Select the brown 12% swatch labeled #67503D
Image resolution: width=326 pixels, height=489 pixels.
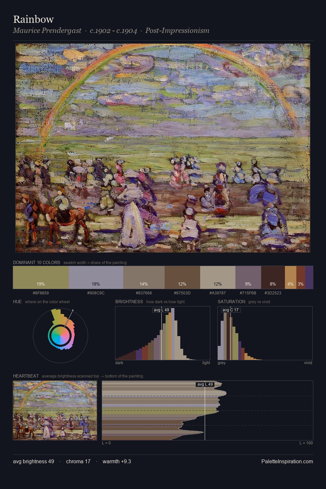182,277
